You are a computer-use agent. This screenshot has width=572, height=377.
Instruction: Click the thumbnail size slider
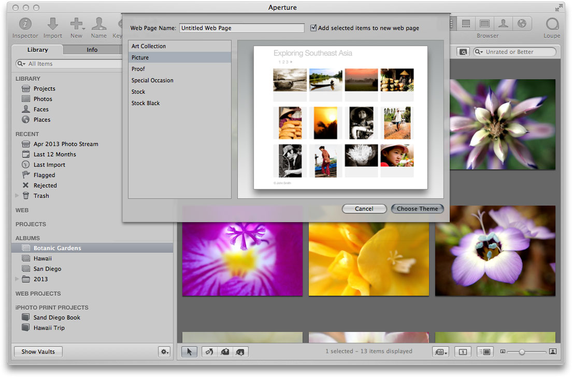[522, 352]
